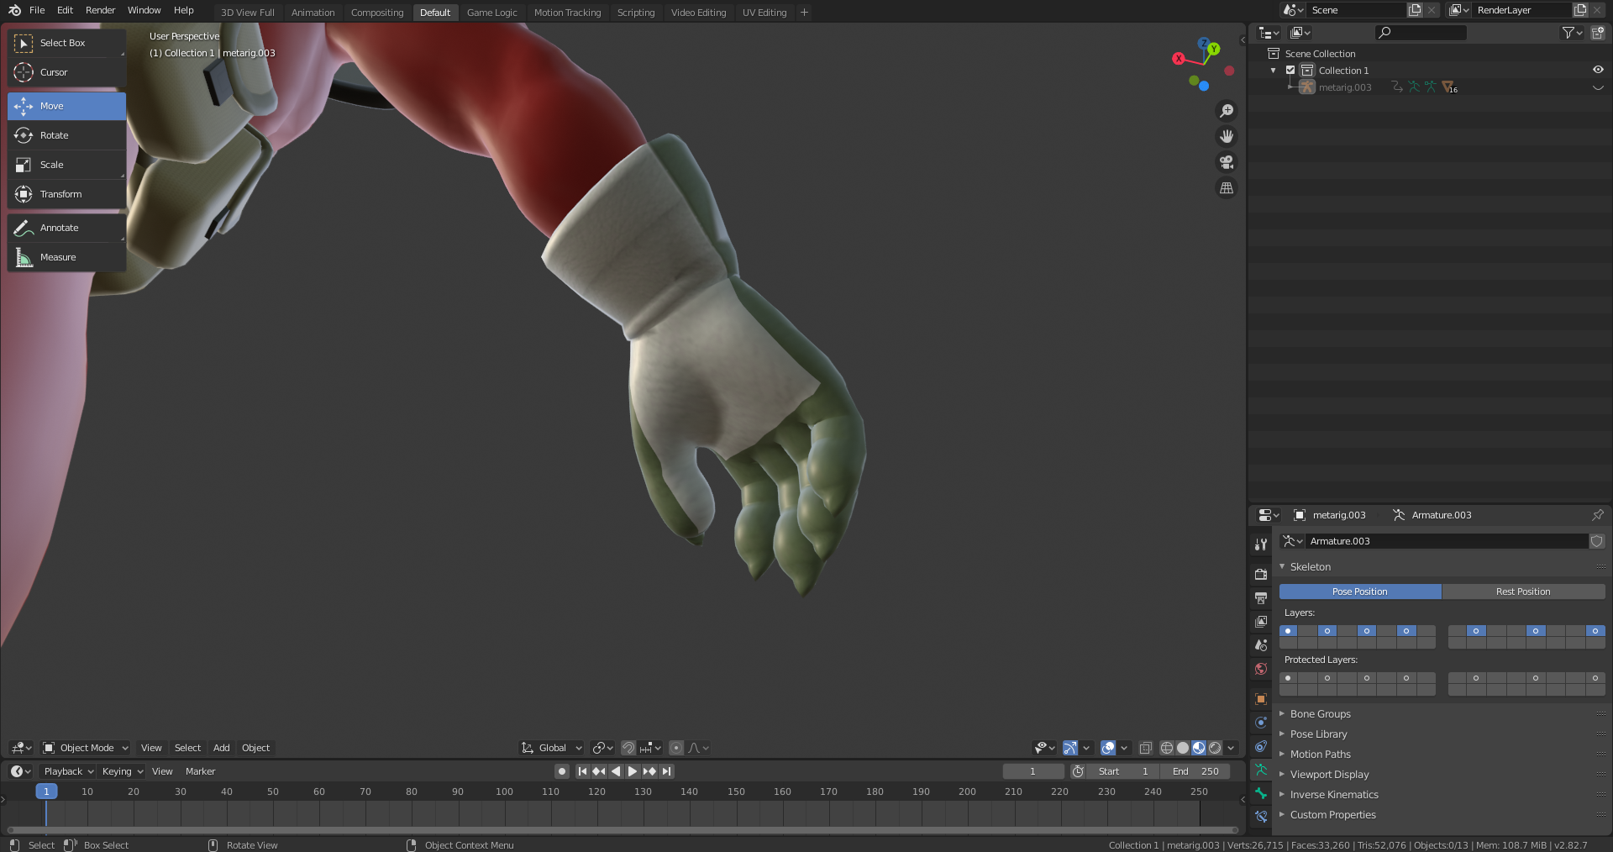Viewport: 1613px width, 852px height.
Task: Hide Collection 1 with its eye icon
Action: pyautogui.click(x=1598, y=71)
